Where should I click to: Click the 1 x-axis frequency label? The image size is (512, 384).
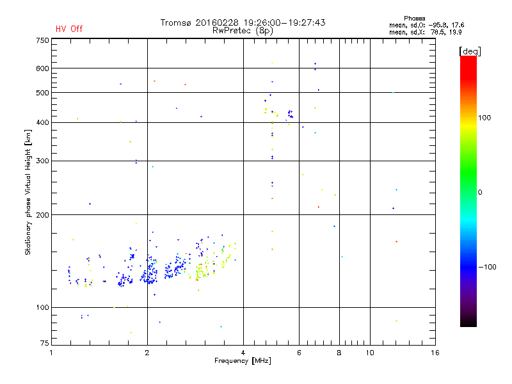(51, 353)
